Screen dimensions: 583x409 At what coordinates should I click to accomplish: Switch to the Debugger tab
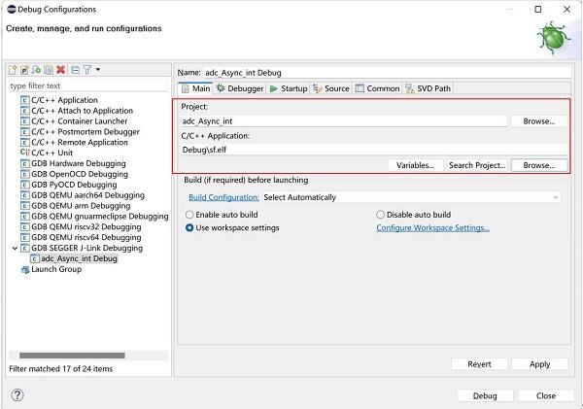pos(239,88)
